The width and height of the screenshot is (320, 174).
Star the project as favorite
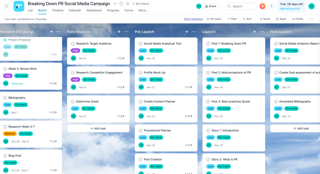point(127,4)
